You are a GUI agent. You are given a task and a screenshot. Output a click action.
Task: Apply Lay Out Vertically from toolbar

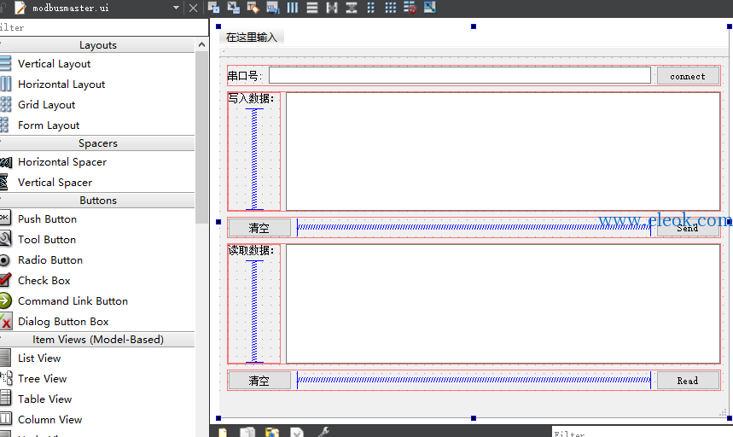312,8
